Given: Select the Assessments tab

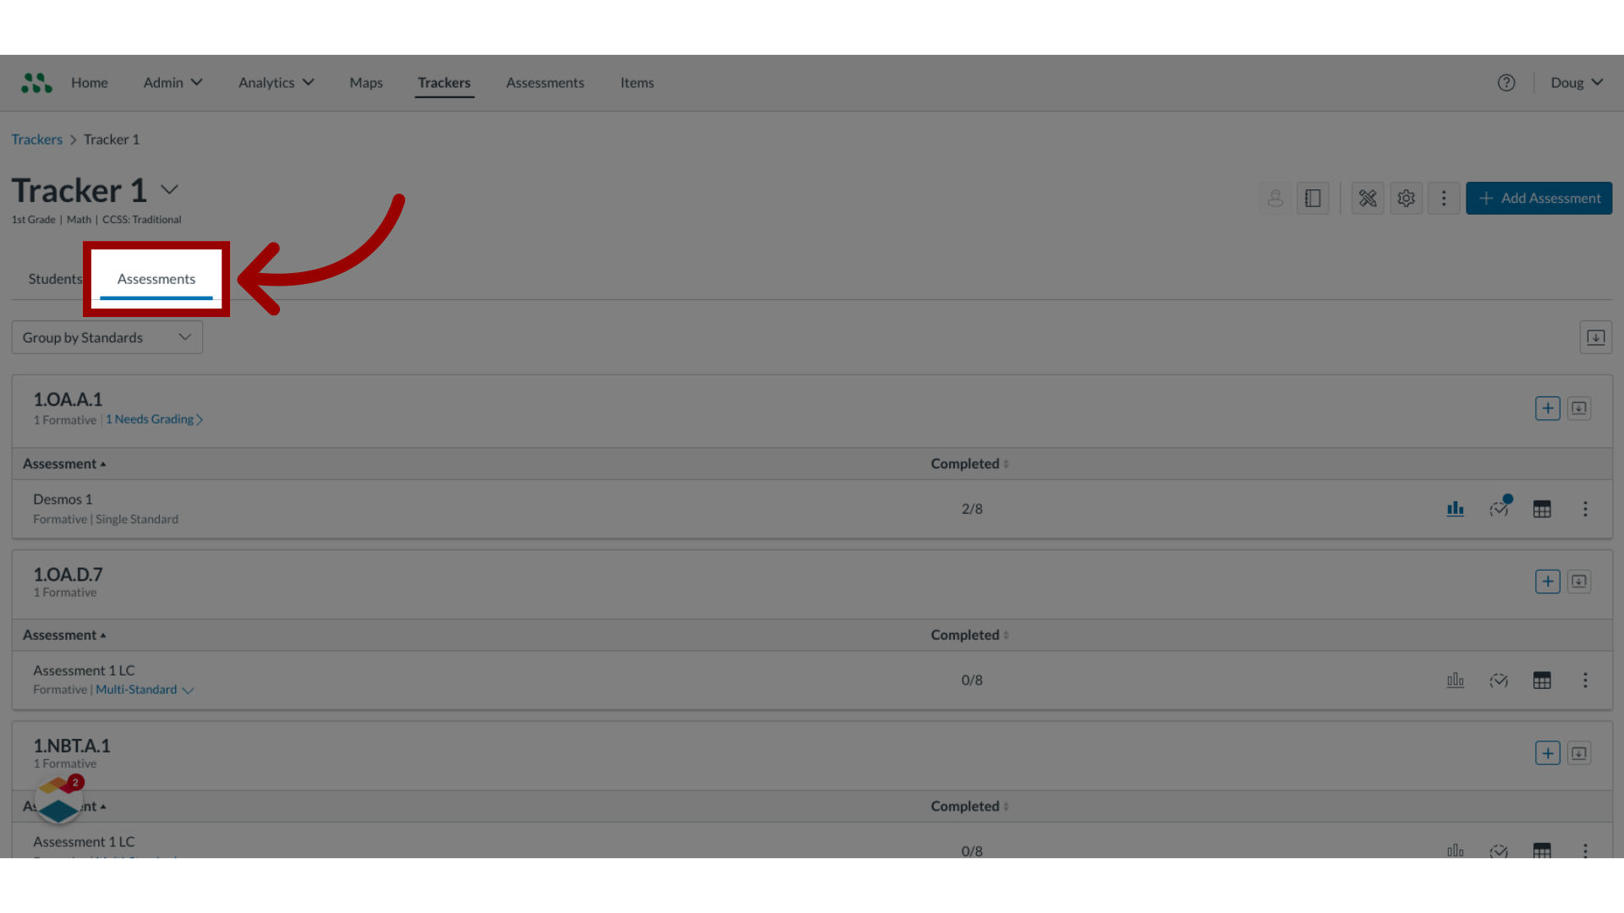Looking at the screenshot, I should pos(156,279).
